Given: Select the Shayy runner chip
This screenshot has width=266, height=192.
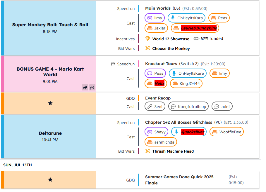Looking at the screenshot, I should pyautogui.click(x=156, y=132).
